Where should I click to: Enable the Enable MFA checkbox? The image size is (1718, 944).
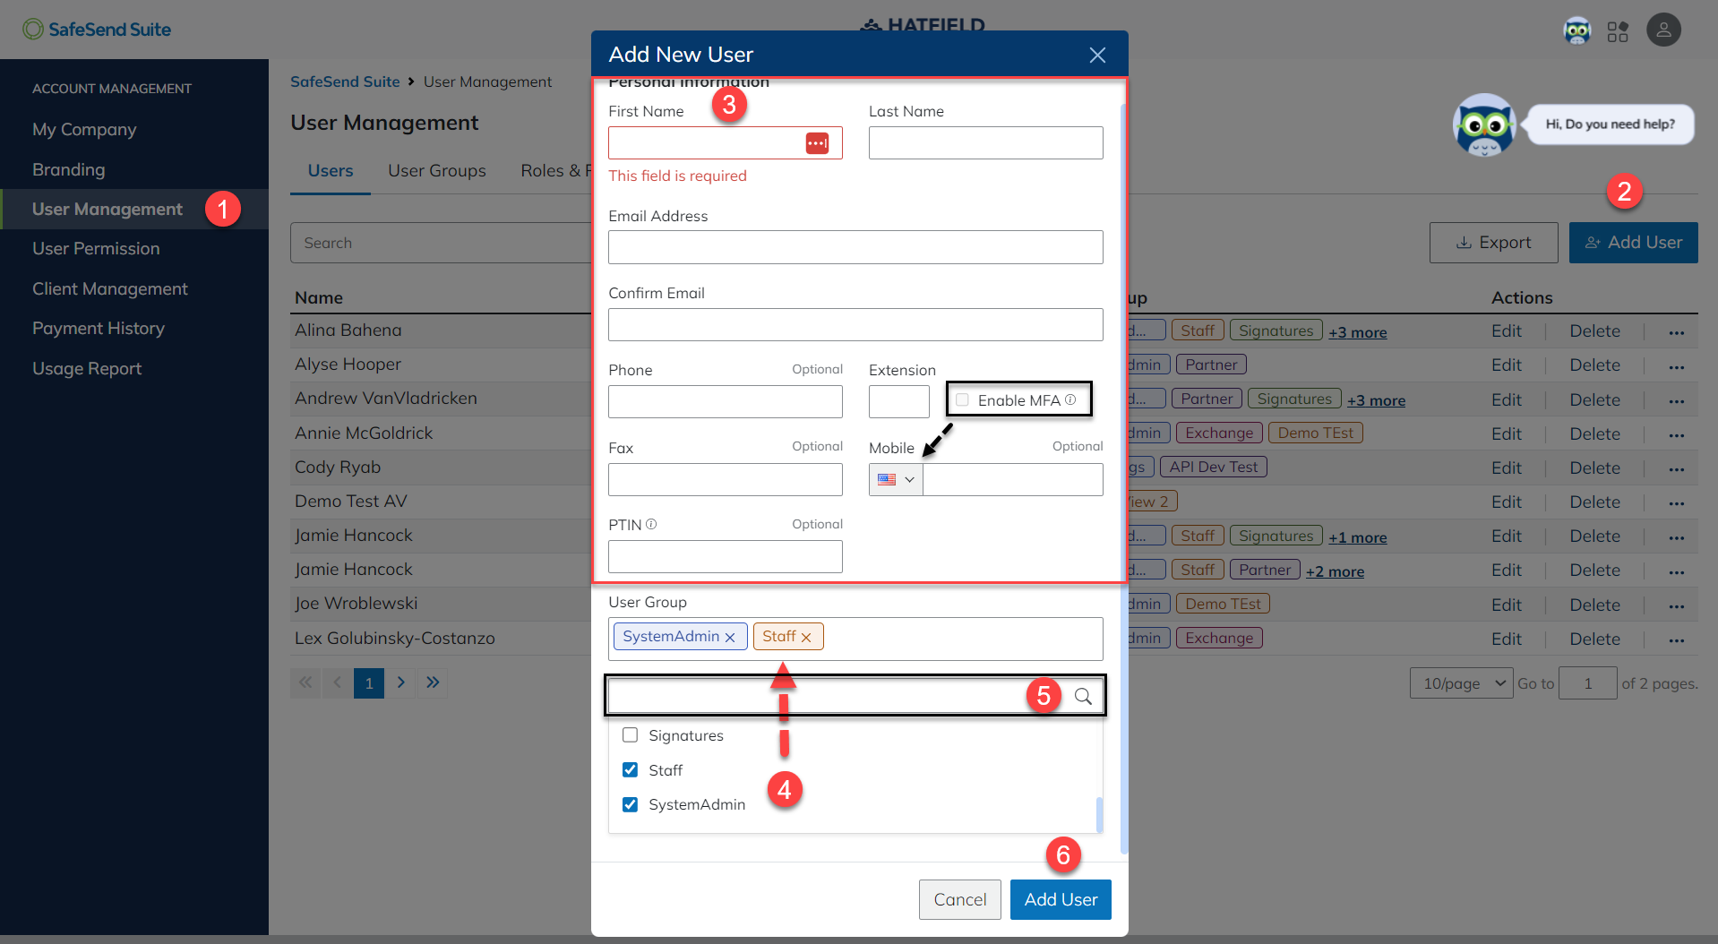coord(962,399)
